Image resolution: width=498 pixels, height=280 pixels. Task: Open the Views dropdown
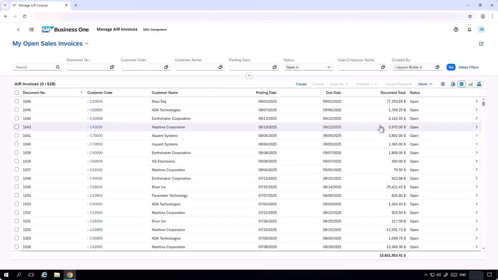tap(425, 84)
